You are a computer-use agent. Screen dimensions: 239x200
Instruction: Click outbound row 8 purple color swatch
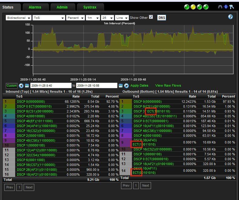(x=126, y=136)
